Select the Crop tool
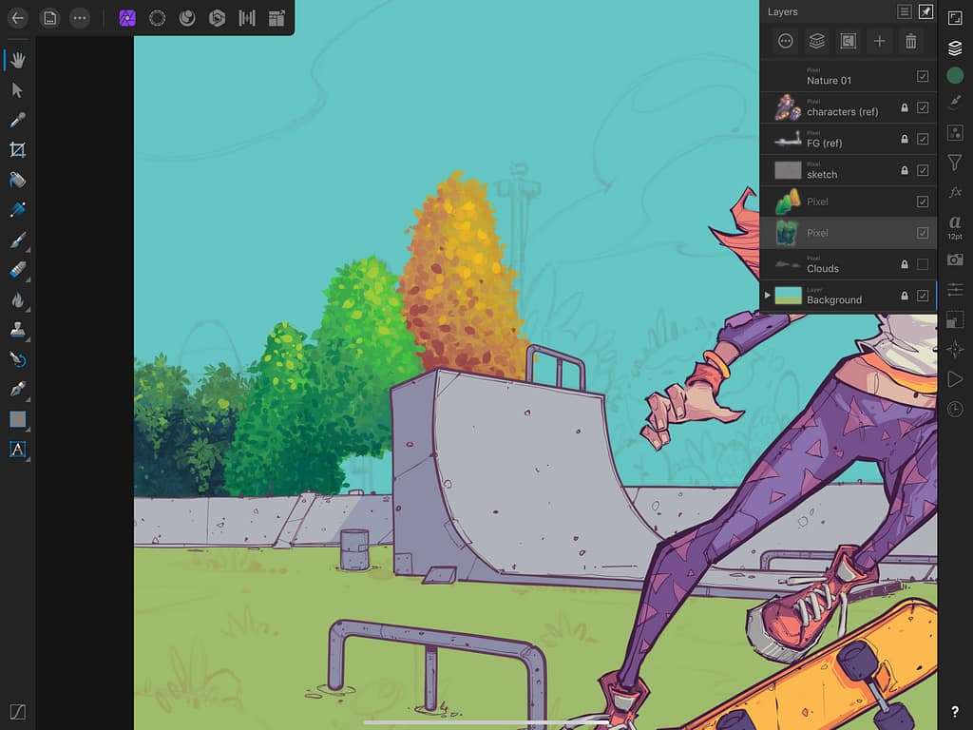Viewport: 973px width, 730px height. [17, 149]
